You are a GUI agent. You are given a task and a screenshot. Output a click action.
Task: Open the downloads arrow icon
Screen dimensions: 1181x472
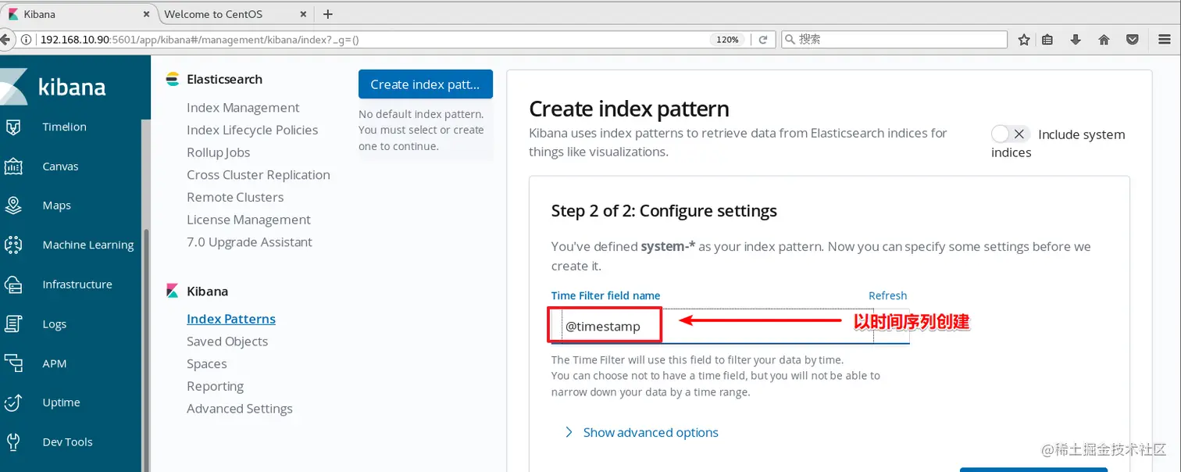pyautogui.click(x=1076, y=39)
